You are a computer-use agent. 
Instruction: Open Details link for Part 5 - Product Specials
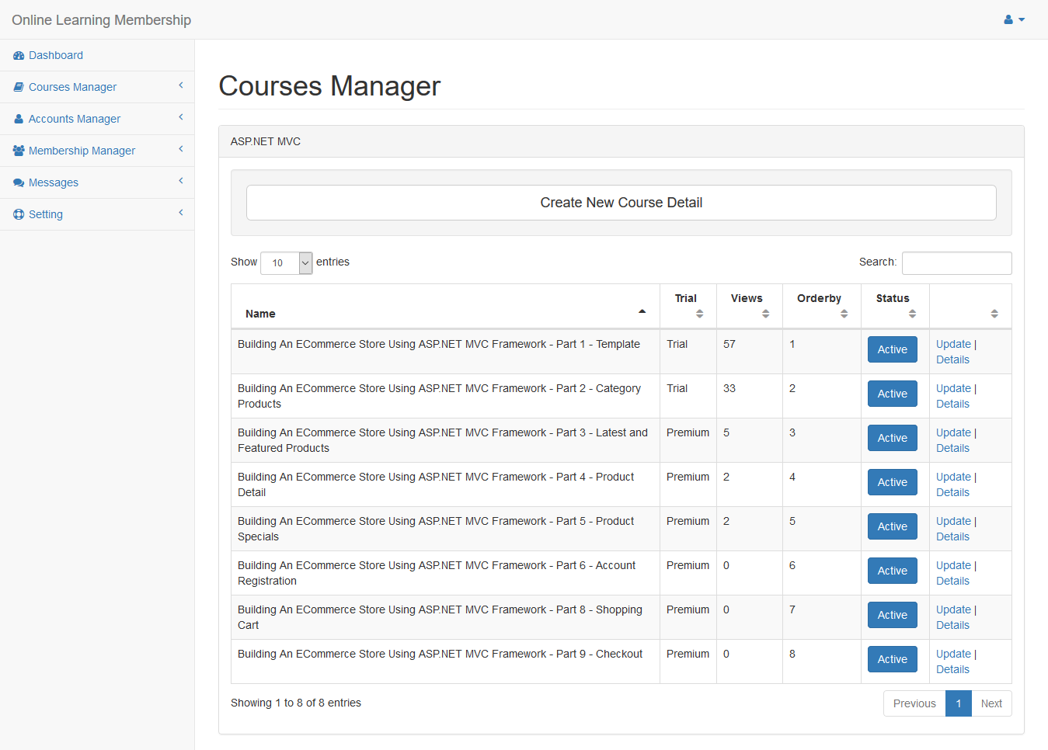coord(952,536)
